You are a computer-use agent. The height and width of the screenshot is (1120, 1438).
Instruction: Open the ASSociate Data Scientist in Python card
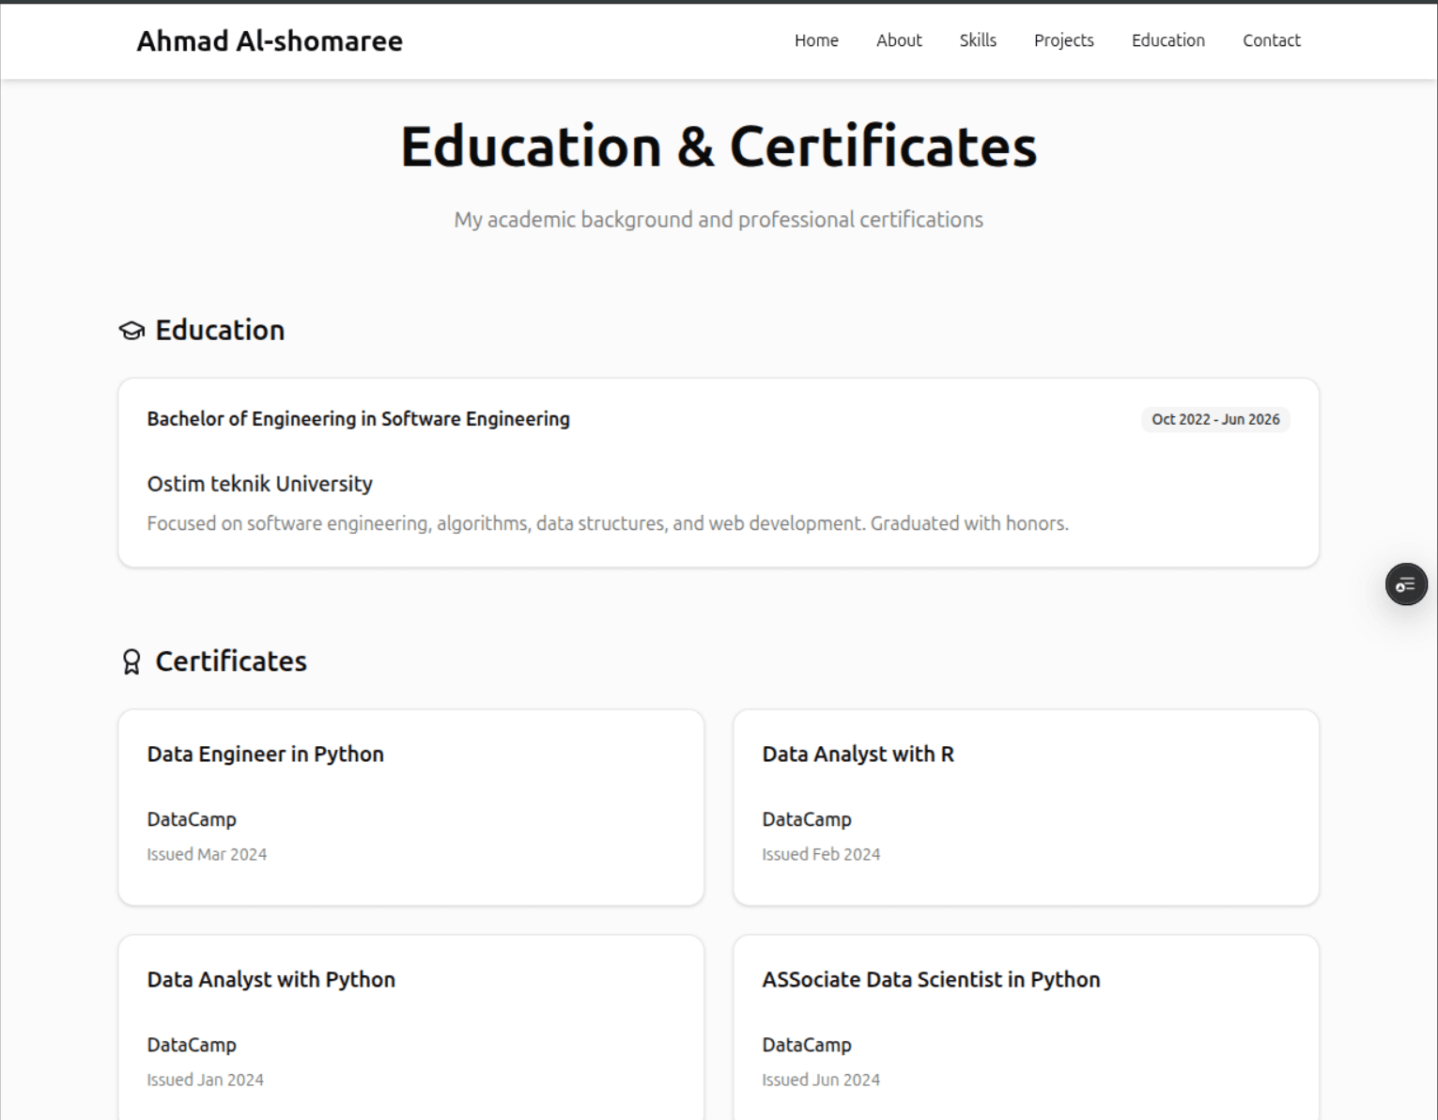point(1026,1027)
